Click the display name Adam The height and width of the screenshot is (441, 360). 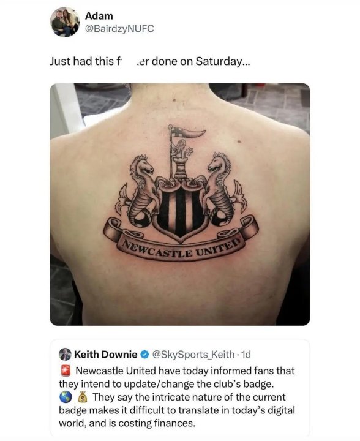tap(99, 16)
